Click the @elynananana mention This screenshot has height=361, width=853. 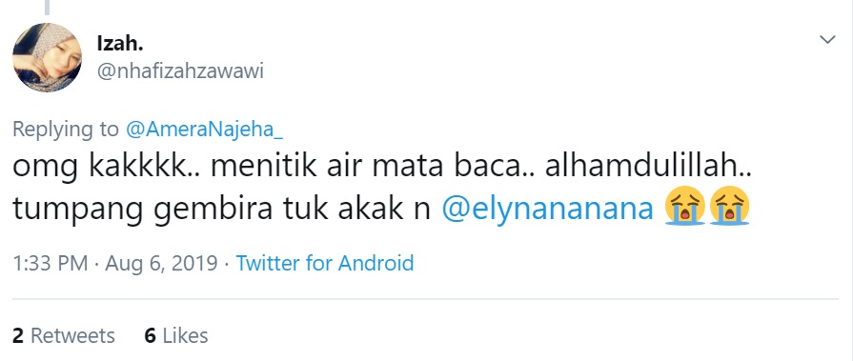(547, 210)
